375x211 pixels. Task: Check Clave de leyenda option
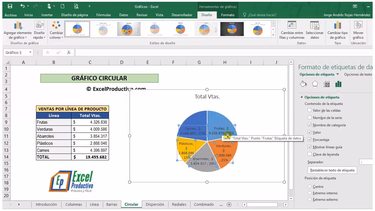tap(310, 154)
